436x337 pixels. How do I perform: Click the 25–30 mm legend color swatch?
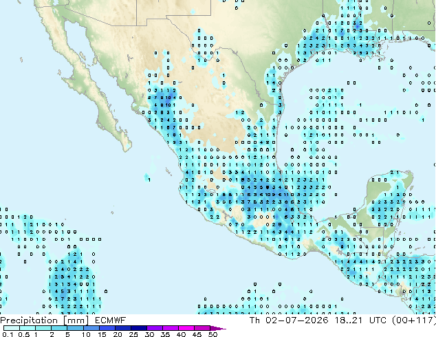pyautogui.click(x=138, y=328)
